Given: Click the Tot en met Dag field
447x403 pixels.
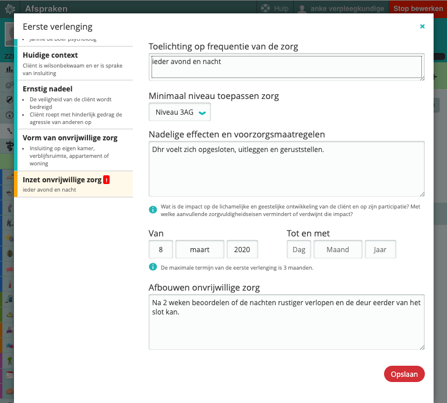Looking at the screenshot, I should (x=299, y=249).
